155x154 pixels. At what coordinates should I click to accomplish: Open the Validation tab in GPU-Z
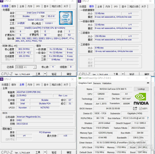[107, 83]
